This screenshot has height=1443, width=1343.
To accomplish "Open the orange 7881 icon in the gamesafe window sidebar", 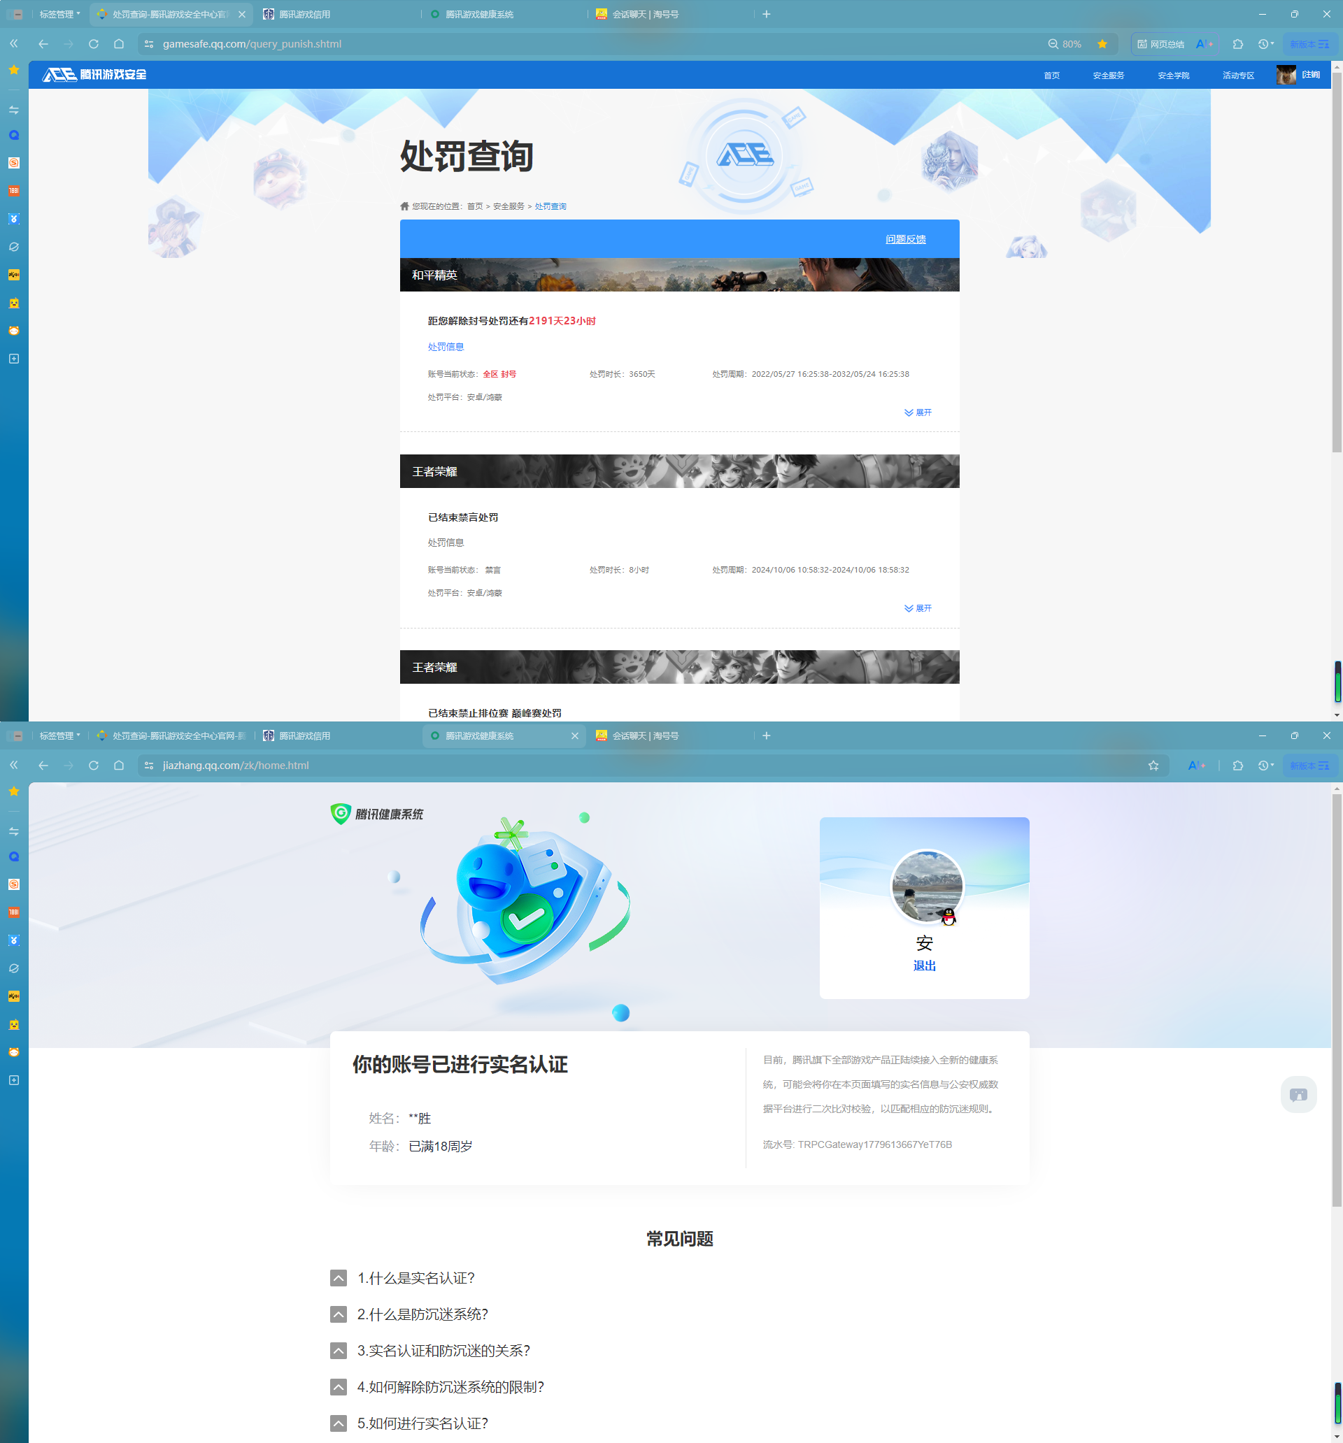I will click(x=14, y=191).
